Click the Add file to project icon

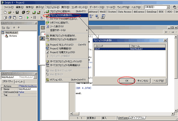click(34, 12)
